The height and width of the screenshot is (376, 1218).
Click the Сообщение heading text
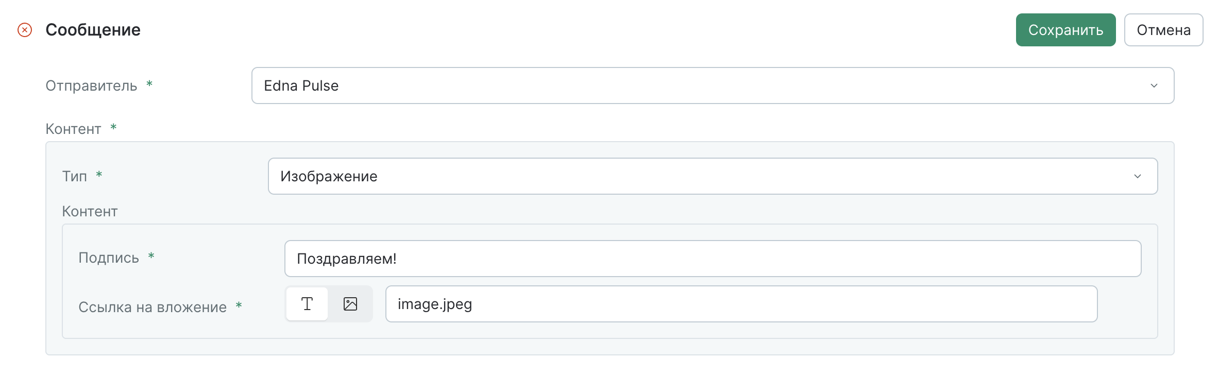coord(93,30)
